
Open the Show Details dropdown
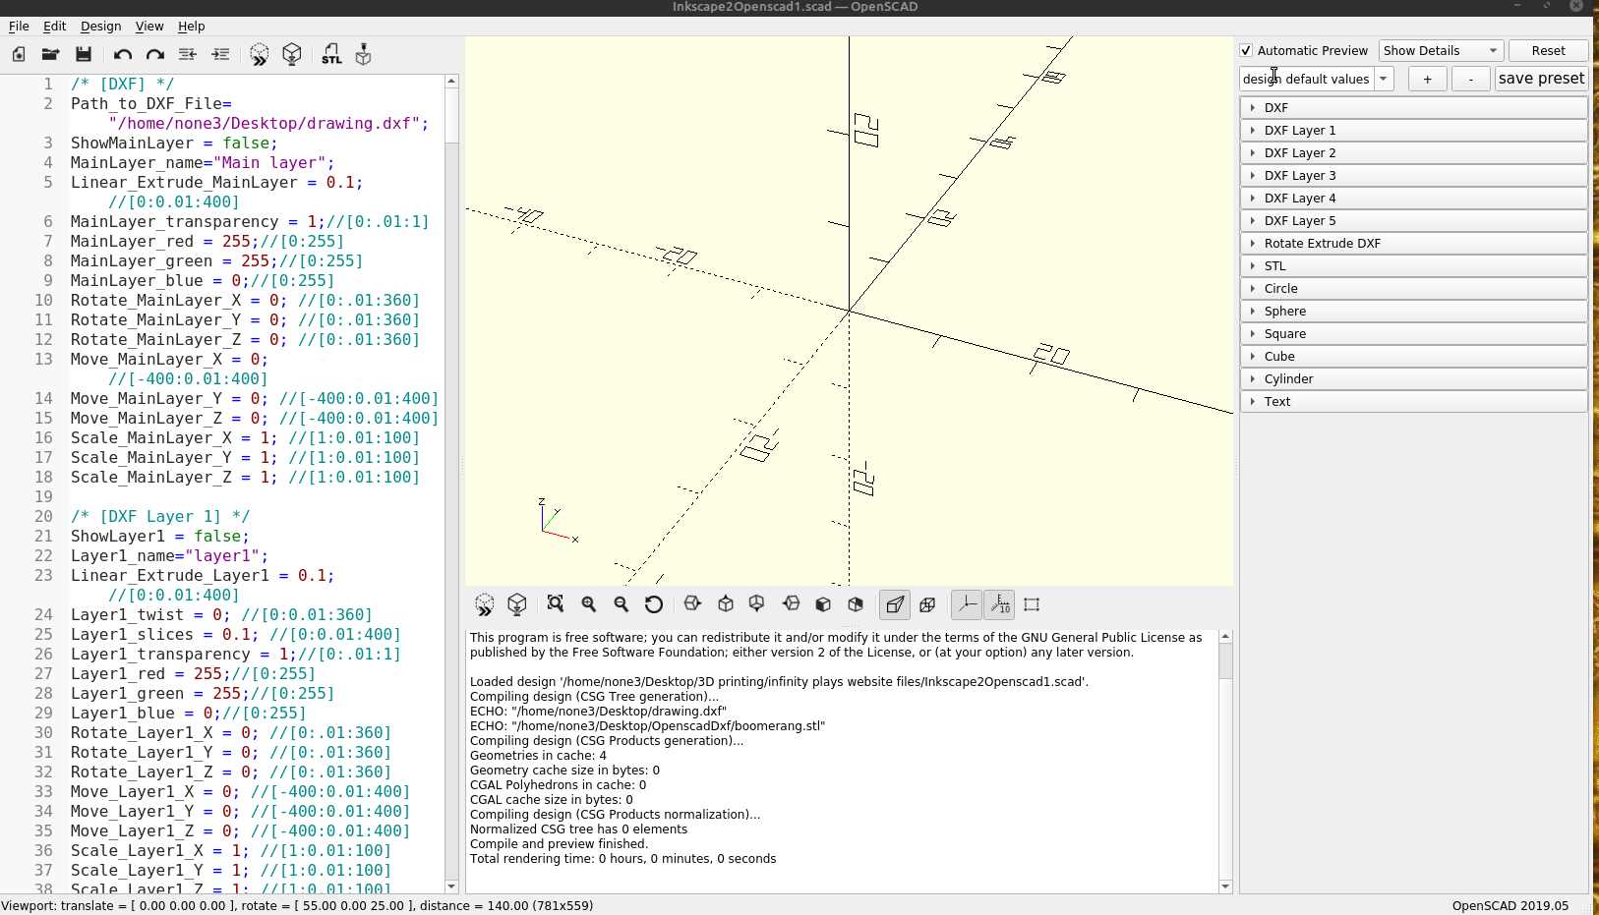[1441, 51]
